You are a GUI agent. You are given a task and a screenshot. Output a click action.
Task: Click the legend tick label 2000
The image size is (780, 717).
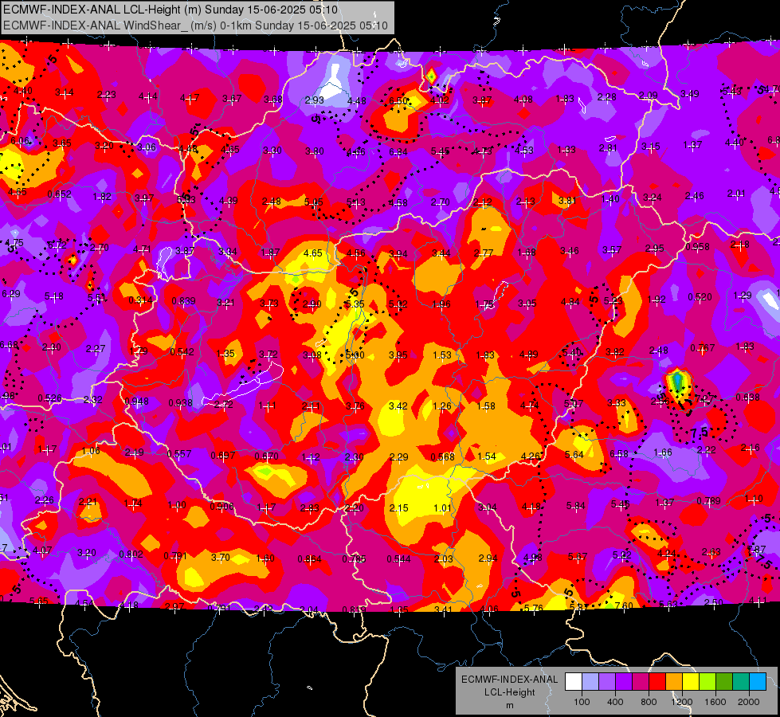[x=749, y=702]
